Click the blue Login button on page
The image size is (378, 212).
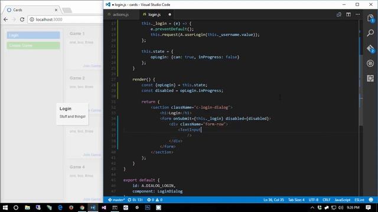coord(33,35)
